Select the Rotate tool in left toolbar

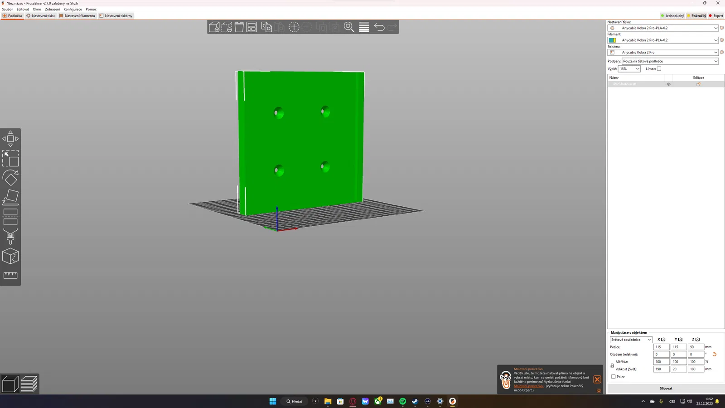pos(10,178)
